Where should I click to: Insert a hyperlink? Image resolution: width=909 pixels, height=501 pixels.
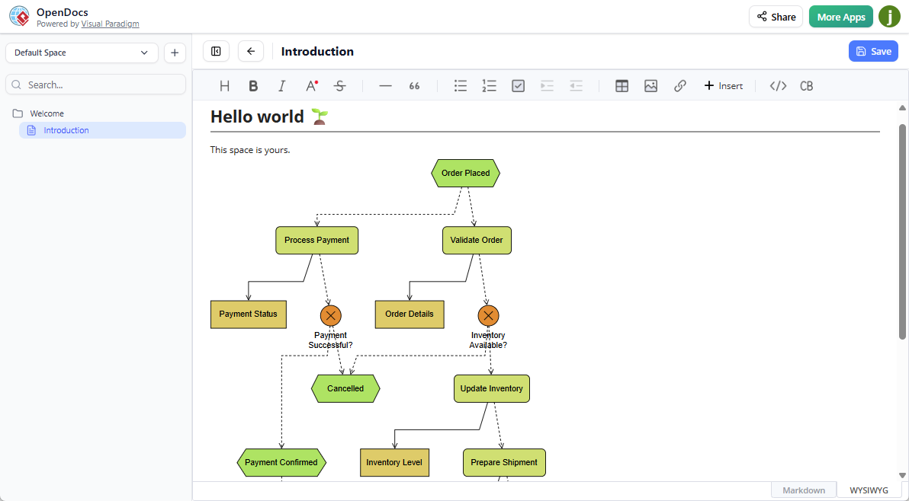tap(679, 85)
